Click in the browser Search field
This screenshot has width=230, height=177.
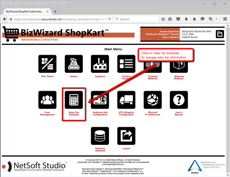tap(136, 19)
